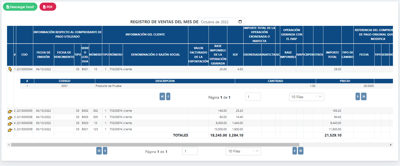Download the report as PDF

pyautogui.click(x=48, y=7)
